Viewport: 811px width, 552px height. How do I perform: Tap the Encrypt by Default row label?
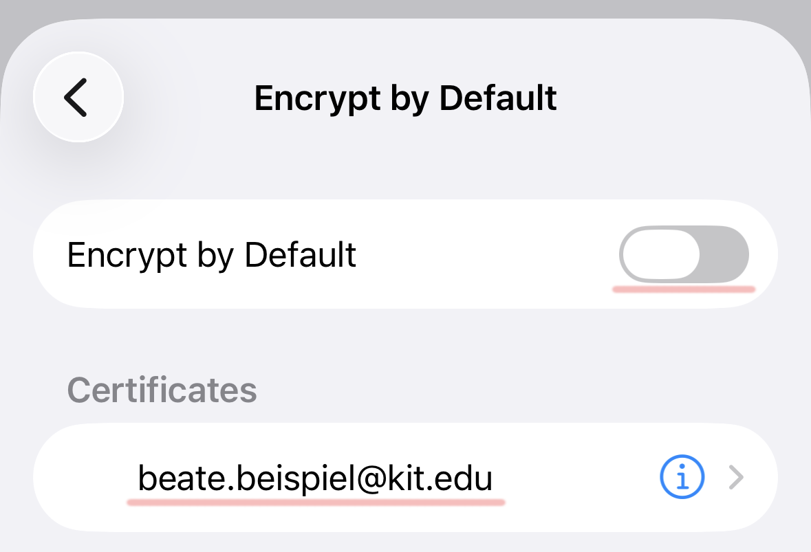pos(212,255)
